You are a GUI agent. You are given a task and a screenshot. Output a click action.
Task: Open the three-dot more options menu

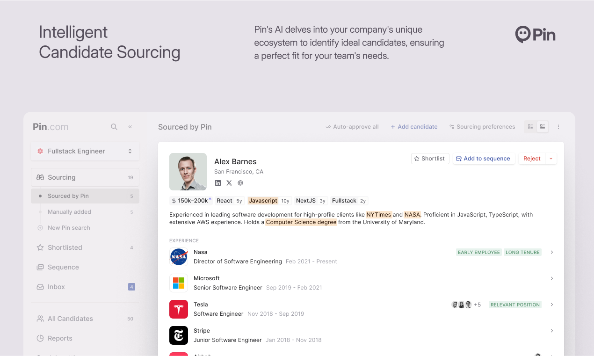pos(558,127)
